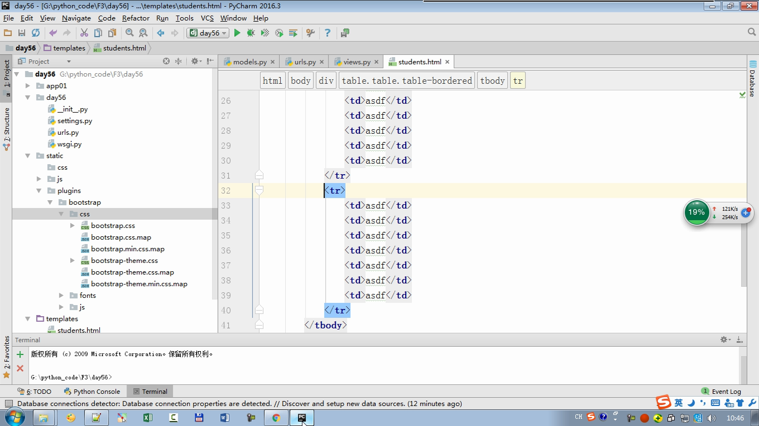The image size is (759, 426).
Task: Add a new terminal session with green plus
Action: tap(20, 354)
